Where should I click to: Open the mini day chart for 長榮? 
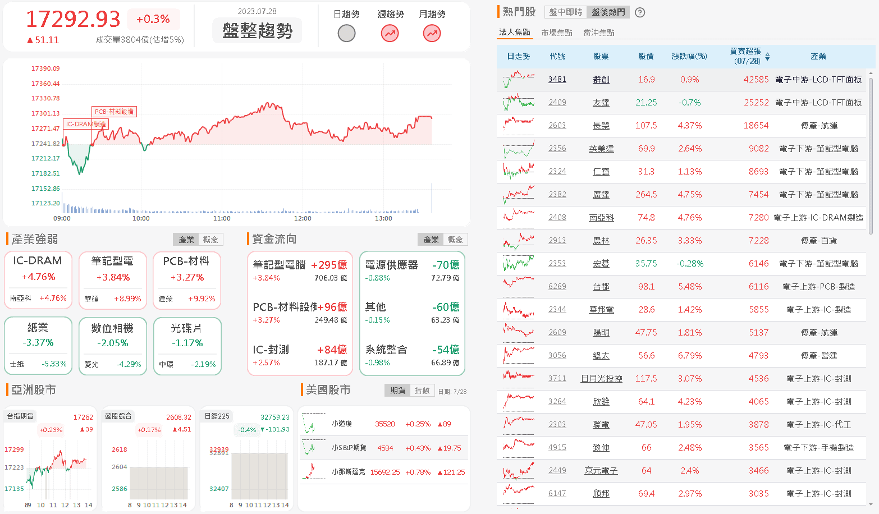tap(519, 125)
